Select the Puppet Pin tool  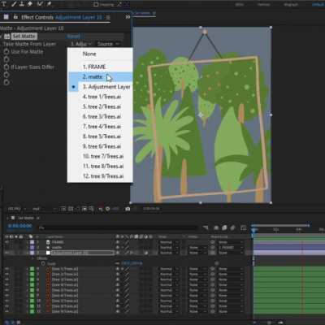click(50, 4)
